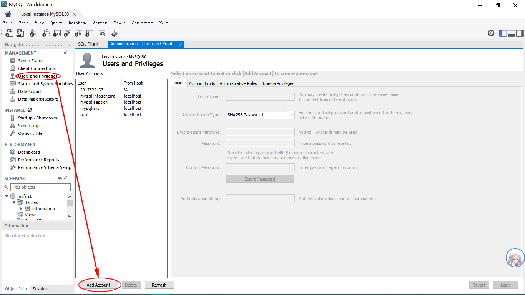Click the reconnect to DBMS icon
This screenshot has height=295, width=525.
[x=115, y=33]
